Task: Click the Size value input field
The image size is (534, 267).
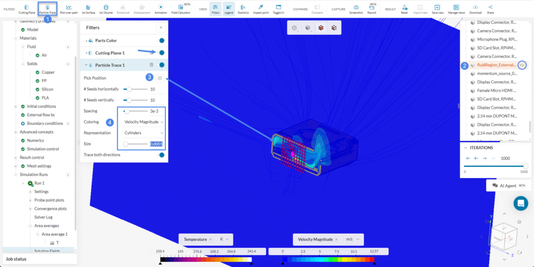Action: (156, 144)
